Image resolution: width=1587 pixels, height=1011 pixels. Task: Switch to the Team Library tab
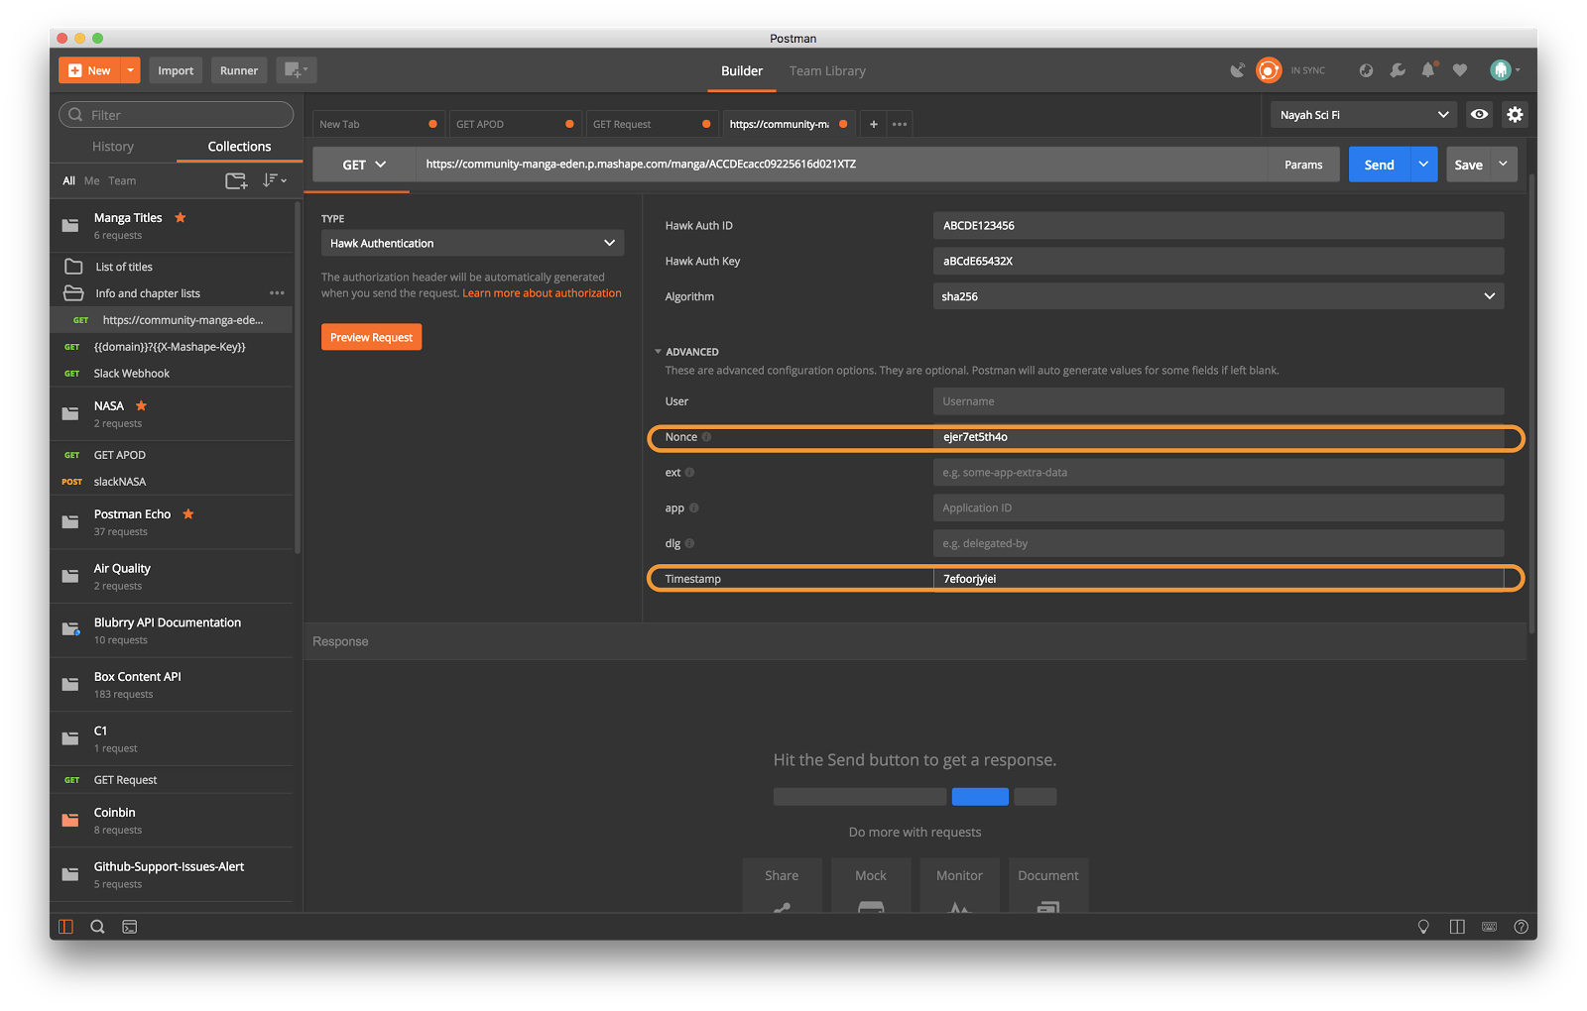(827, 71)
